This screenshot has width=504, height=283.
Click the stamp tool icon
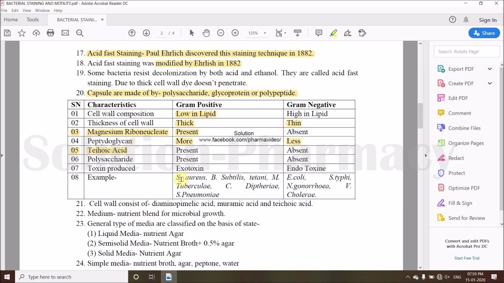(x=362, y=33)
